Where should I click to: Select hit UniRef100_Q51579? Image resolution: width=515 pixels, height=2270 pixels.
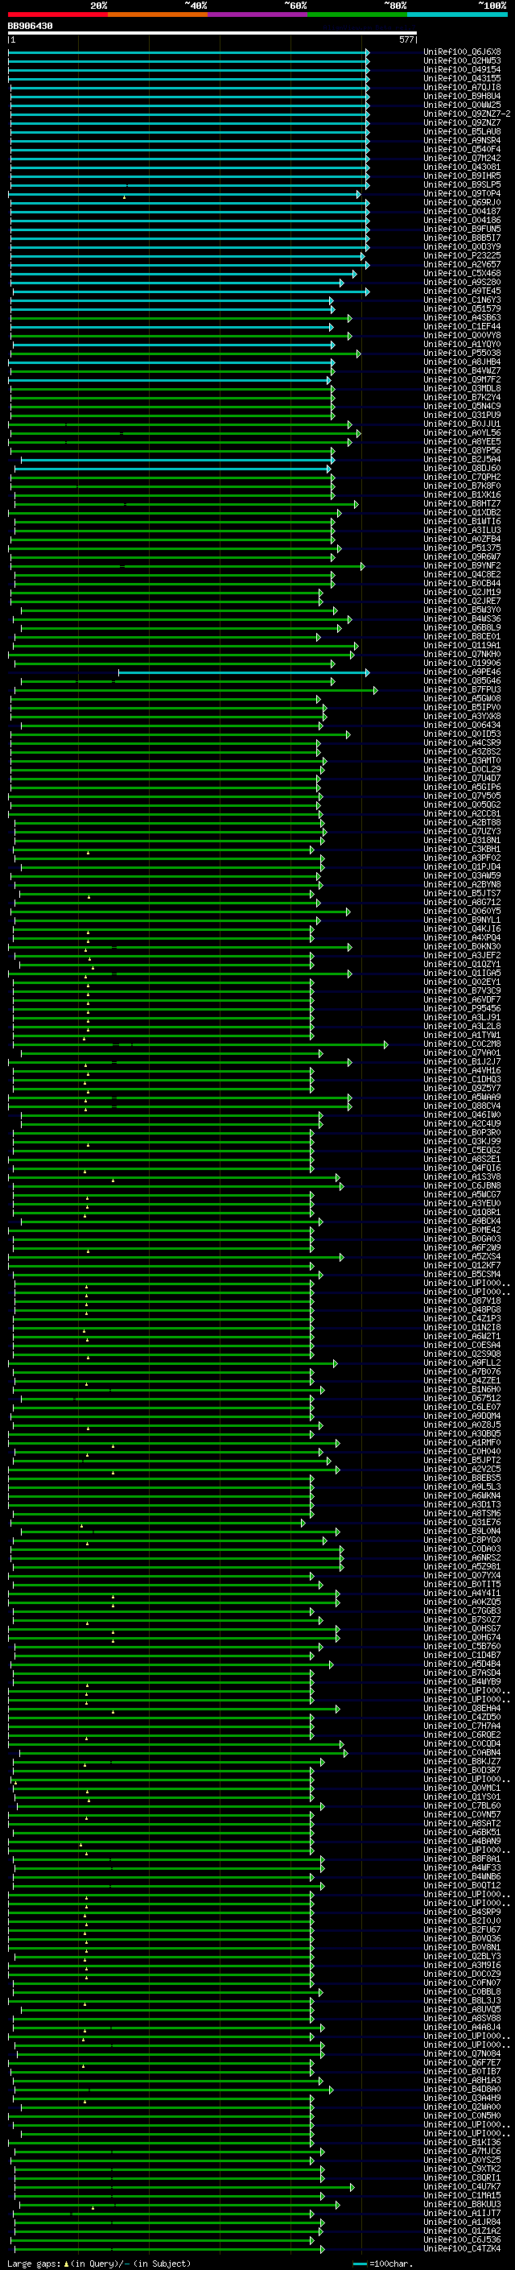[x=462, y=308]
